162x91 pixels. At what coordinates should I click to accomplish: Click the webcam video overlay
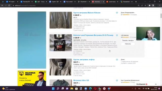click(148, 34)
